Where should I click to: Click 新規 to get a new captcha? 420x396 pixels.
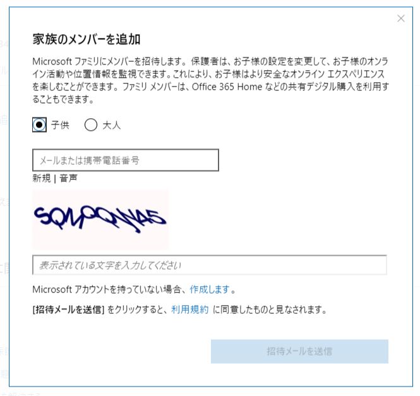point(43,179)
